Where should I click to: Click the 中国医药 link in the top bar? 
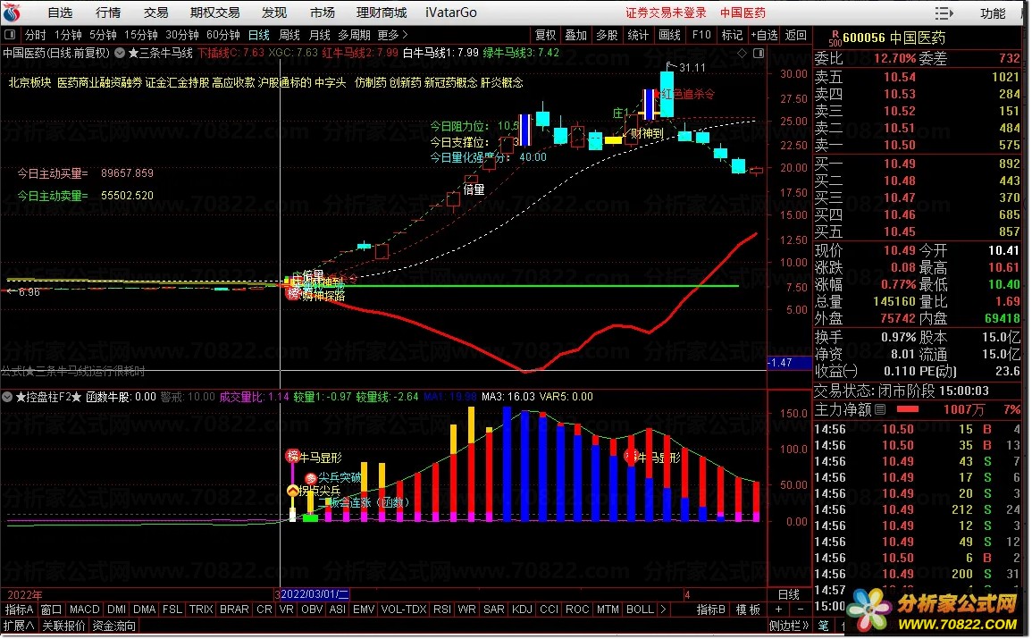(743, 13)
